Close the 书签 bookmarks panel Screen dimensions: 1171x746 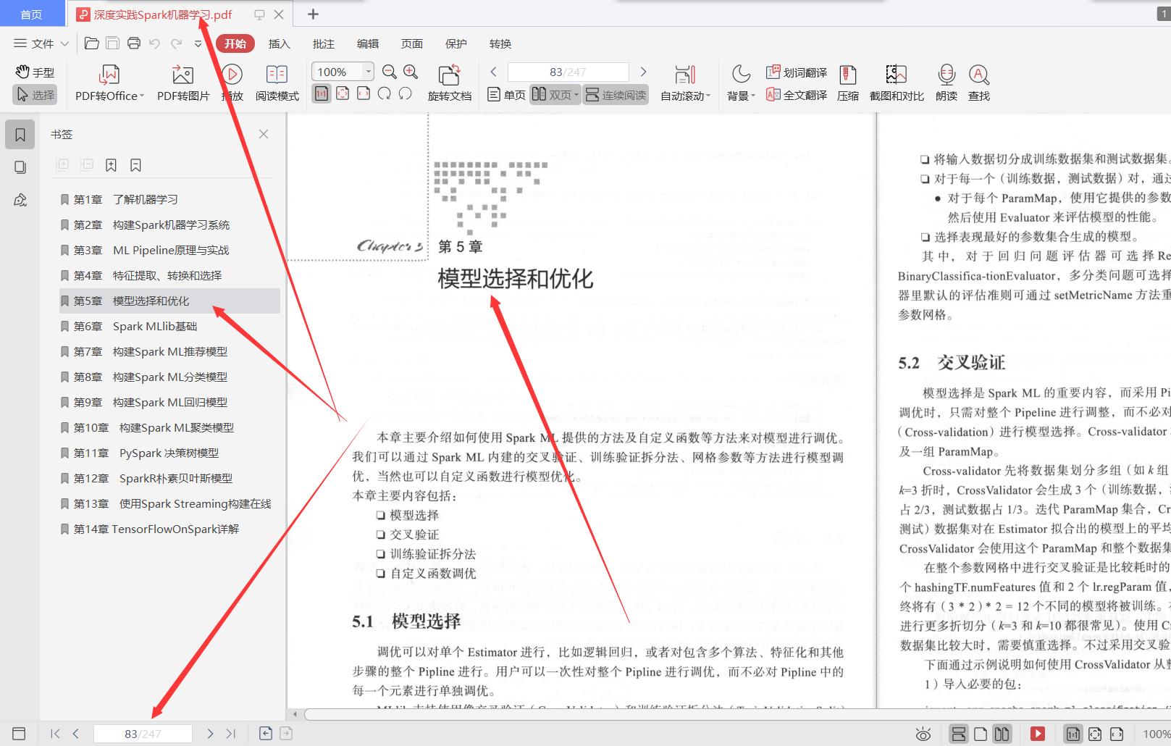[264, 134]
